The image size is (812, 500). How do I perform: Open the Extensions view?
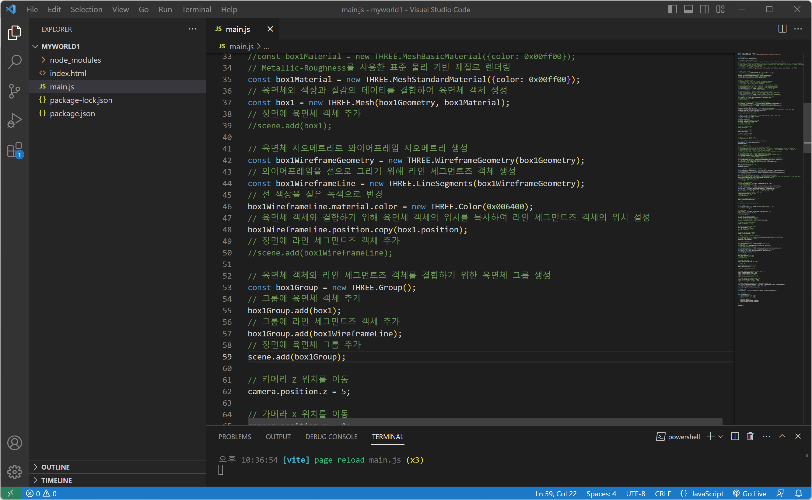[x=15, y=151]
